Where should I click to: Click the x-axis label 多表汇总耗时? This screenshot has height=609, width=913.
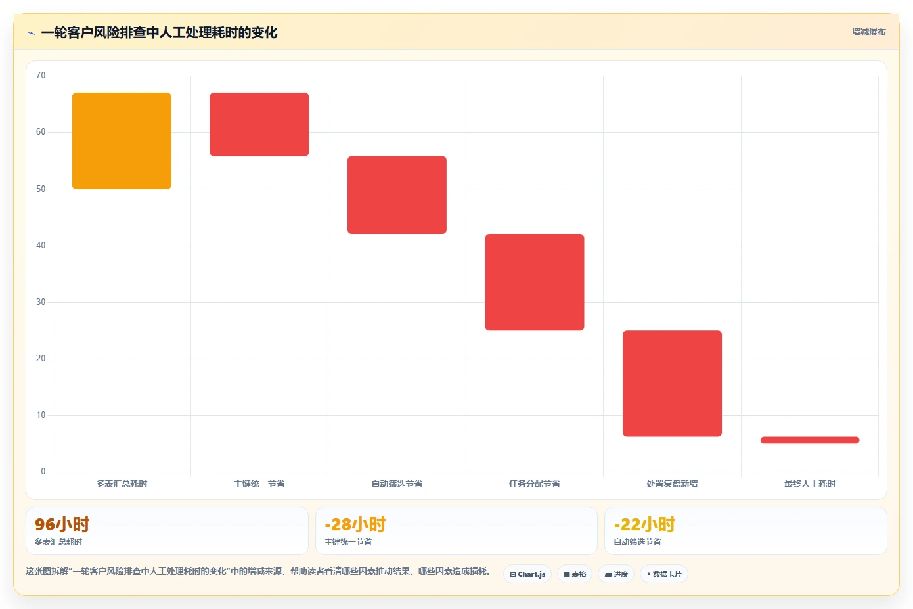(x=122, y=484)
